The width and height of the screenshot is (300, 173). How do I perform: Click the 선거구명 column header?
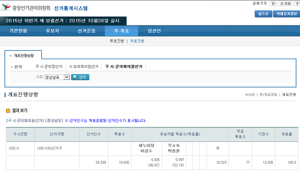57,134
